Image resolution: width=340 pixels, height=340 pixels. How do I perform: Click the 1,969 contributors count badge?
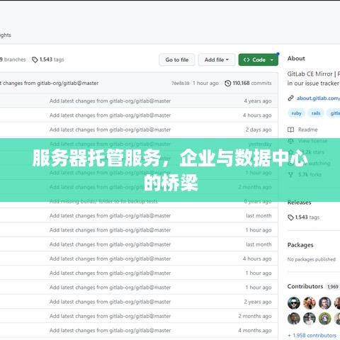pos(333,287)
